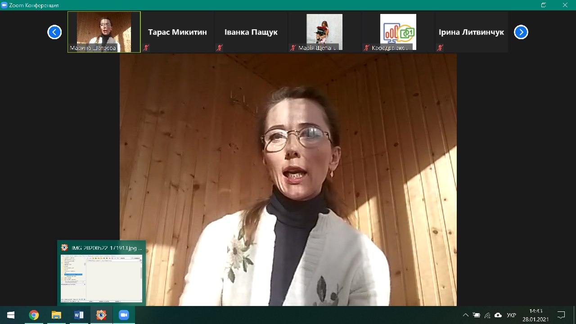Viewport: 576px width, 324px height.
Task: Select Ірина Литвинчук participant tile
Action: click(x=471, y=32)
